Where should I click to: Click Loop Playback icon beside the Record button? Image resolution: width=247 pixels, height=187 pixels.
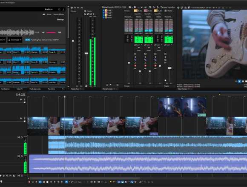coord(33,182)
